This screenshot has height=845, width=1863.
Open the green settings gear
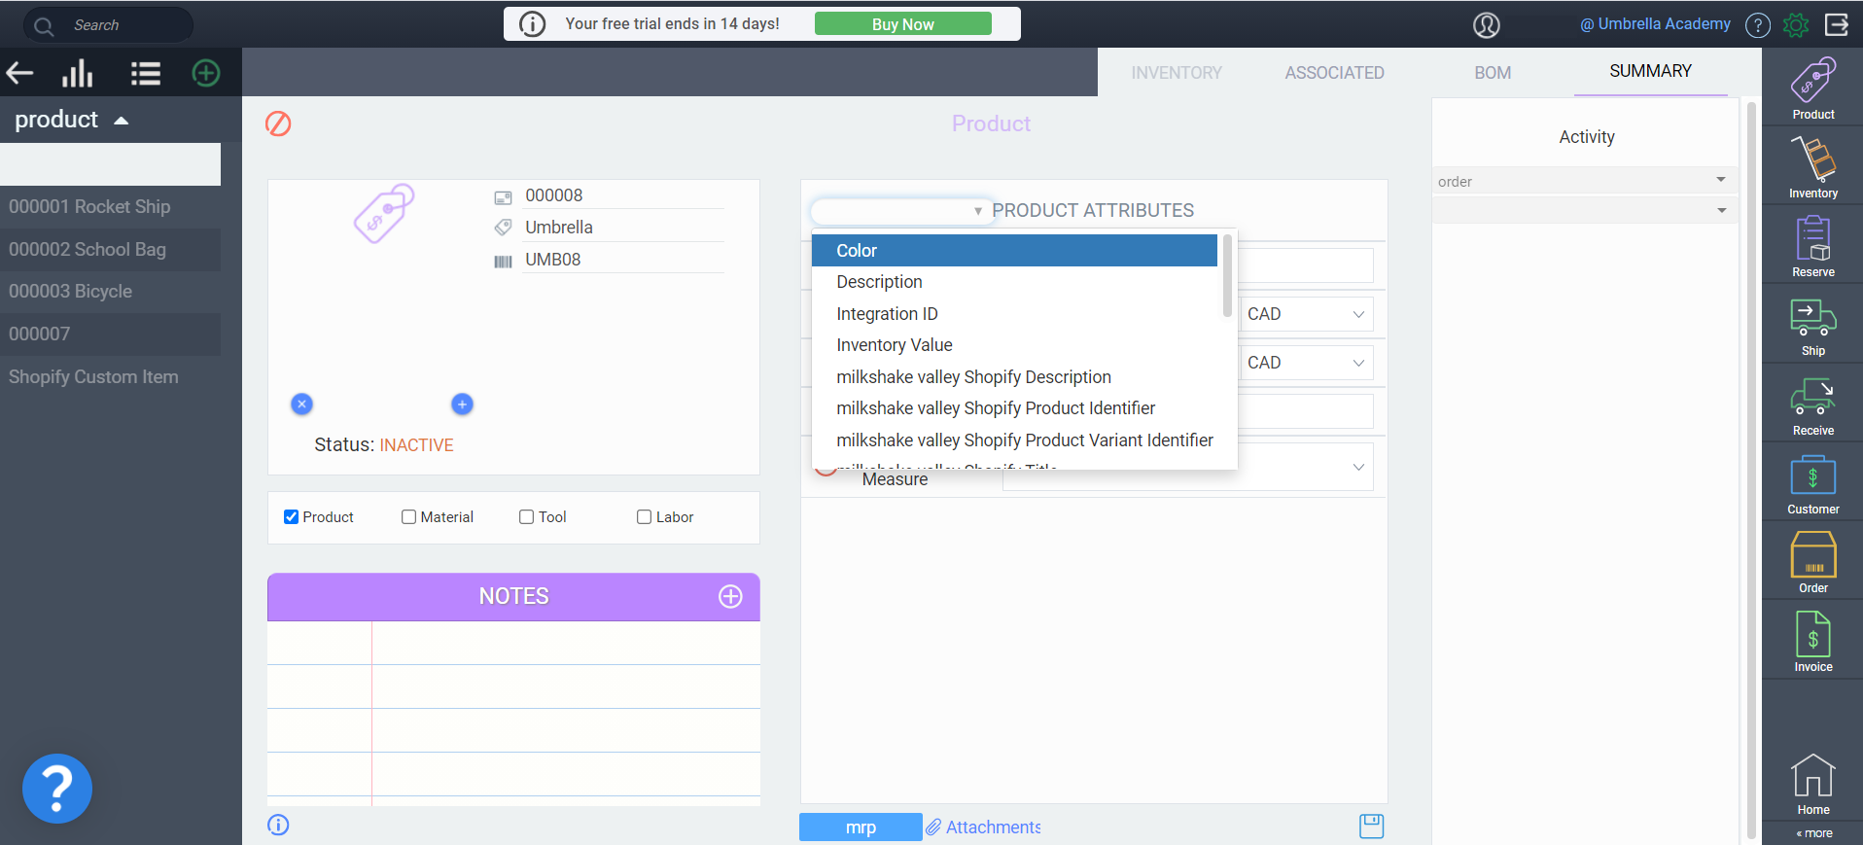(x=1796, y=25)
